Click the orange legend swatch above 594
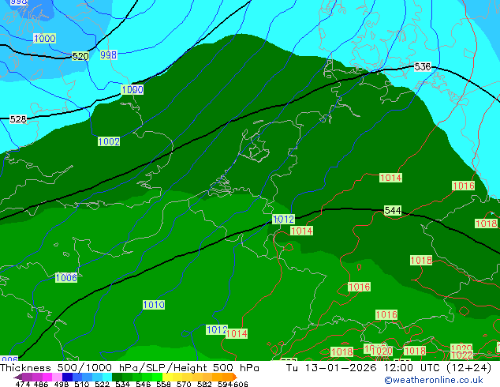500x387 pixels. pos(228,377)
